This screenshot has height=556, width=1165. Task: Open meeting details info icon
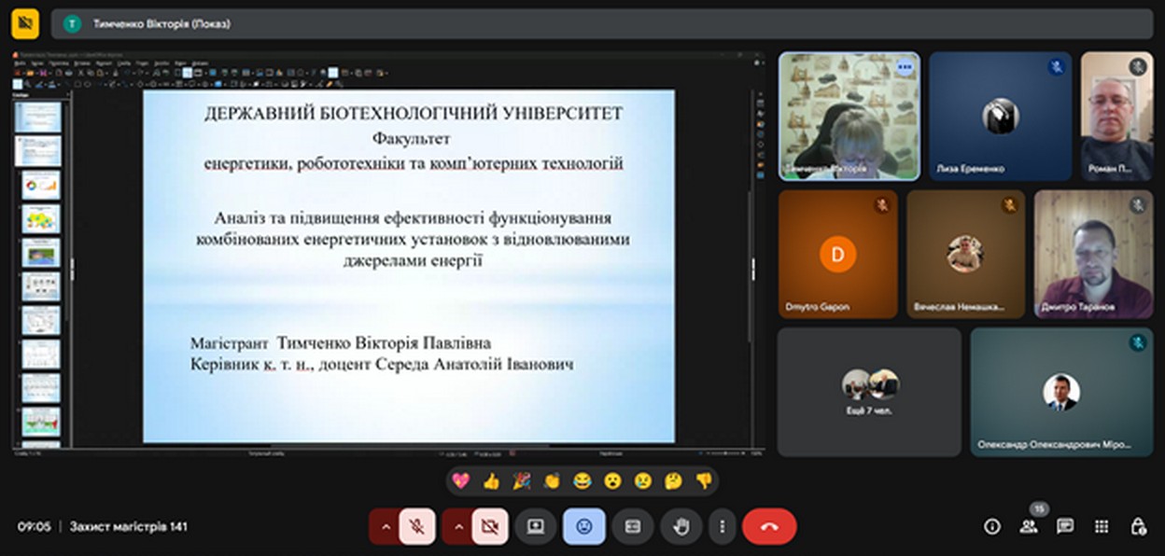[992, 527]
